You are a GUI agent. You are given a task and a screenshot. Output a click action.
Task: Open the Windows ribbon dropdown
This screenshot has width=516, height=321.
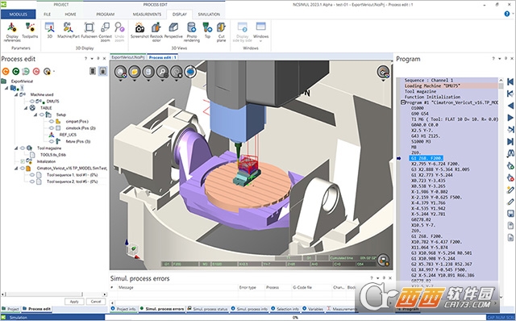tap(260, 32)
